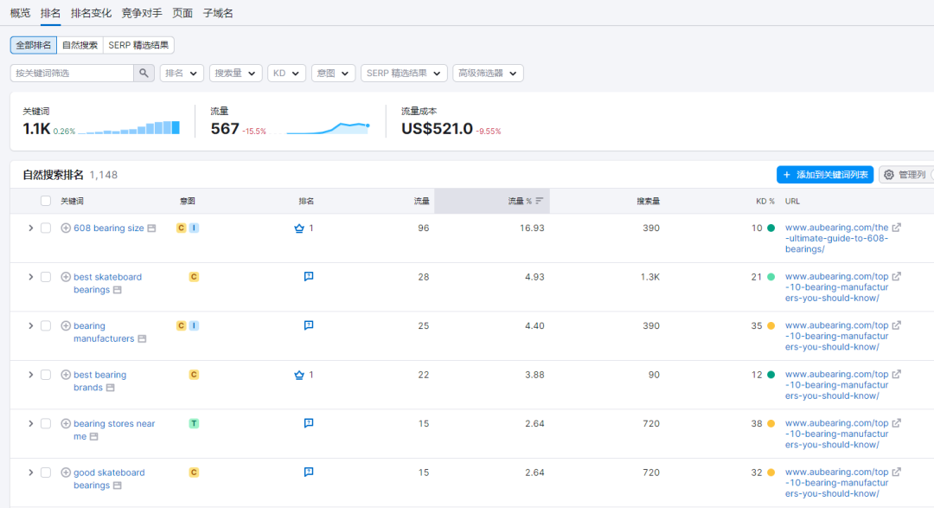Open the KD filter dropdown
The width and height of the screenshot is (934, 508).
point(286,73)
